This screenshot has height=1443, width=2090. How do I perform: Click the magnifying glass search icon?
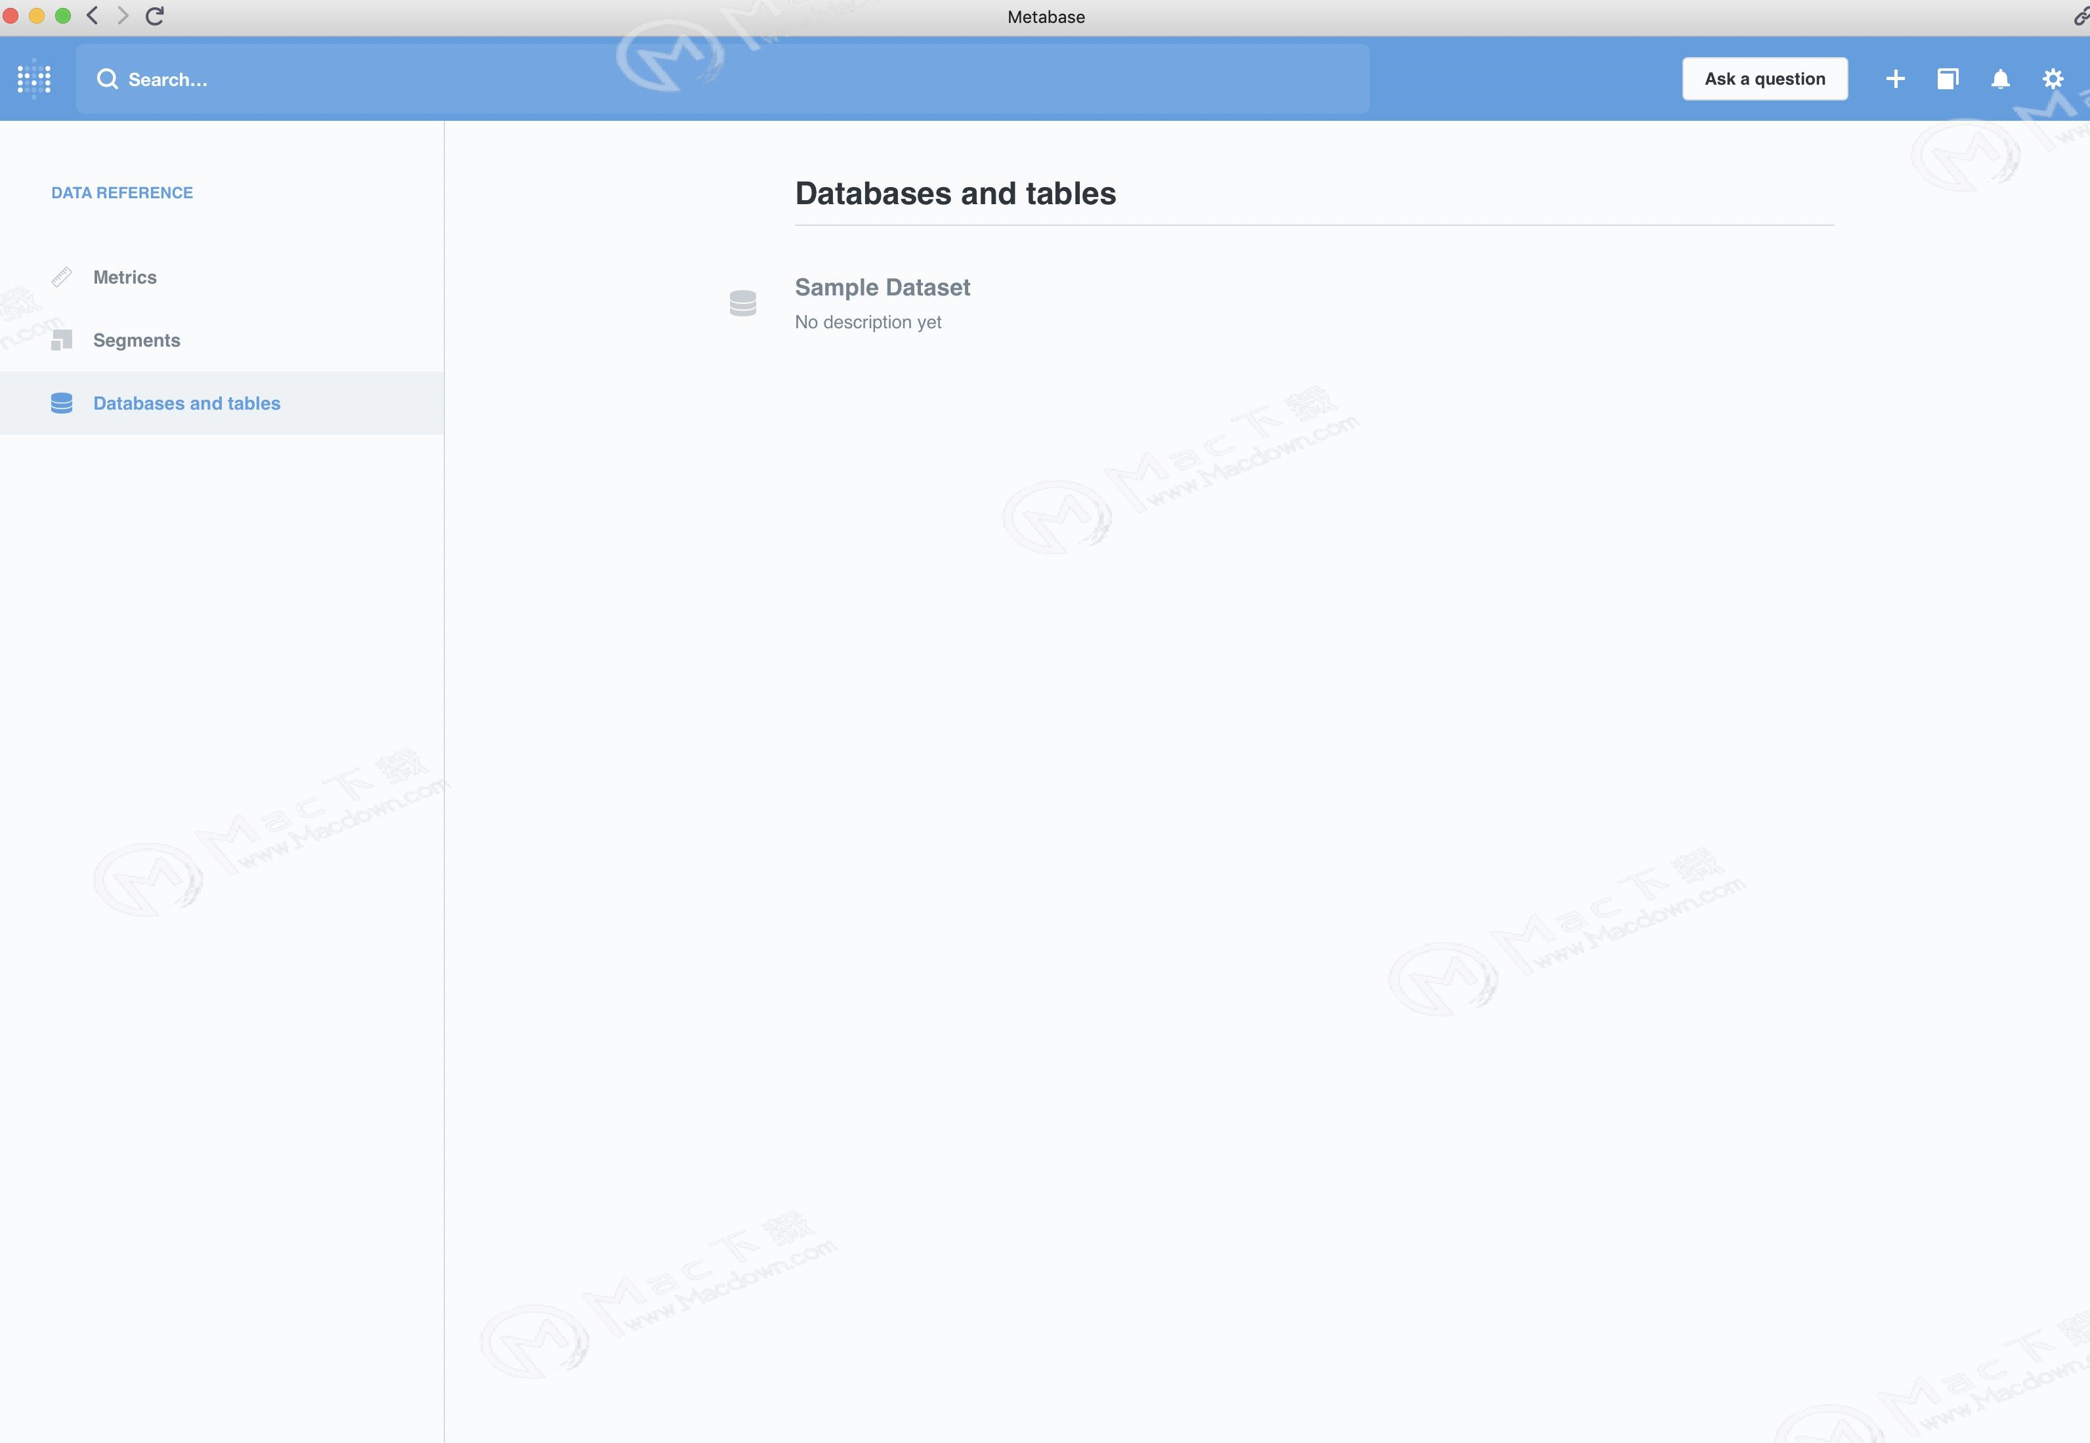(108, 79)
